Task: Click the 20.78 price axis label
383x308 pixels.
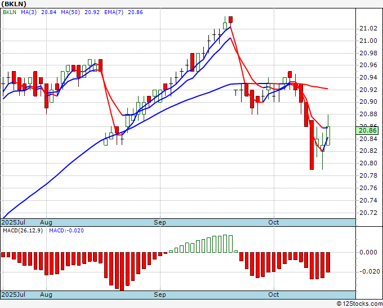Action: coord(368,175)
